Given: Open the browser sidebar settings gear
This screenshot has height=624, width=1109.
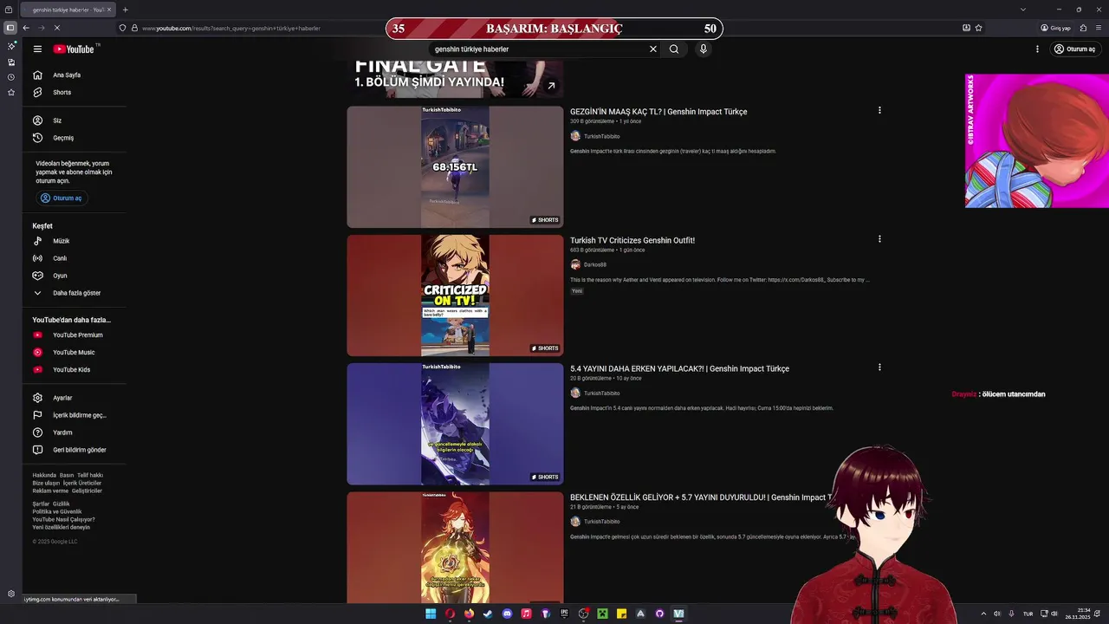Looking at the screenshot, I should click(x=11, y=594).
